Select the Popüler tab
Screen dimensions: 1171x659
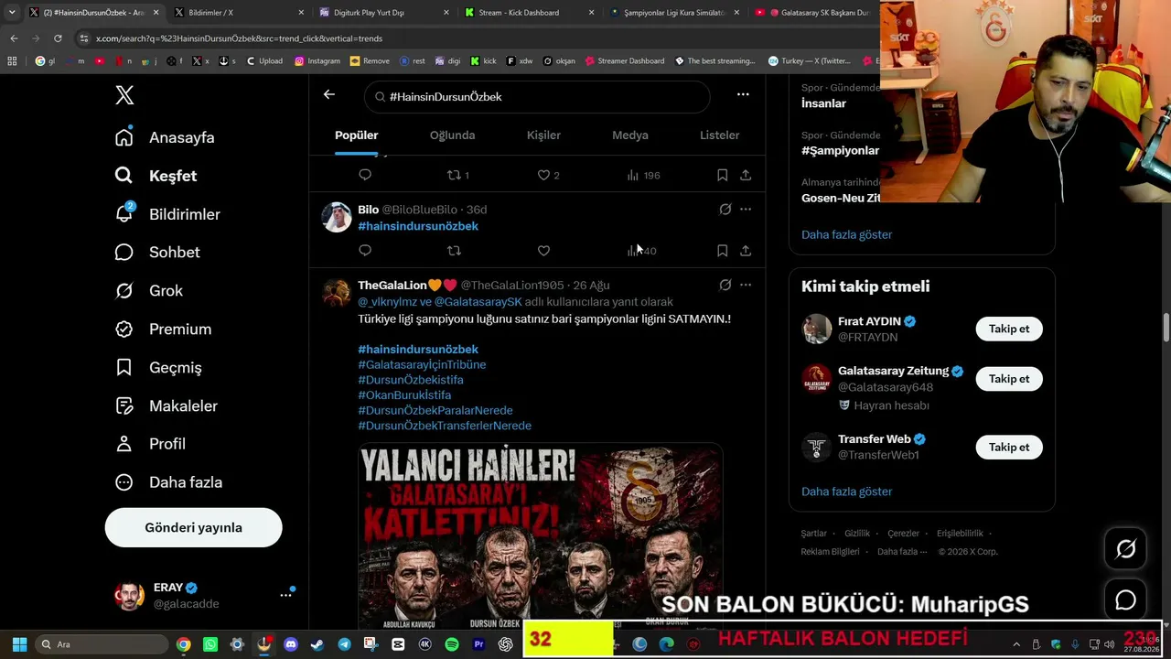pos(357,135)
